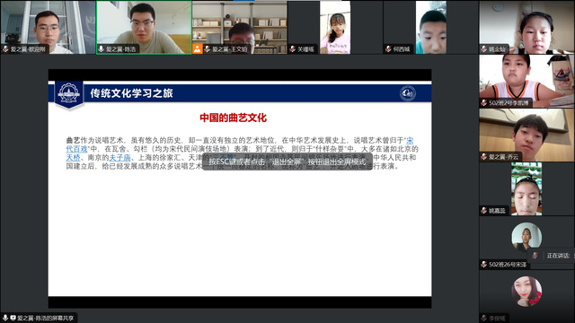Click the muted mic icon next to 关瑾瑶

tap(293, 49)
